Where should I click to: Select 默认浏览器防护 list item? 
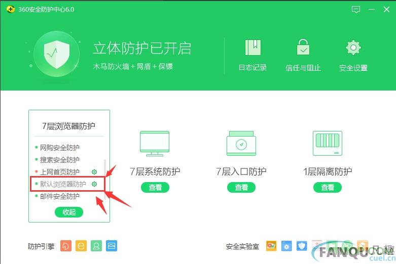point(63,184)
